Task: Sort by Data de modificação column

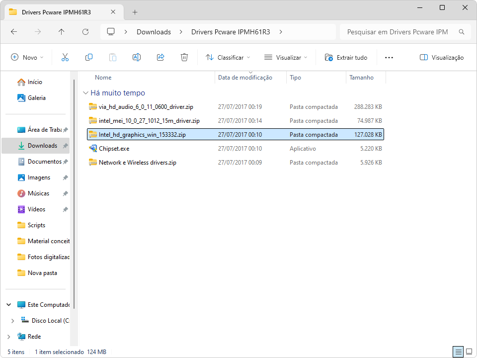Action: click(245, 78)
